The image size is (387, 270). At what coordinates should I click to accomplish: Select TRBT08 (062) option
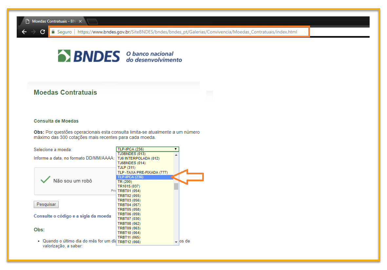pyautogui.click(x=145, y=223)
